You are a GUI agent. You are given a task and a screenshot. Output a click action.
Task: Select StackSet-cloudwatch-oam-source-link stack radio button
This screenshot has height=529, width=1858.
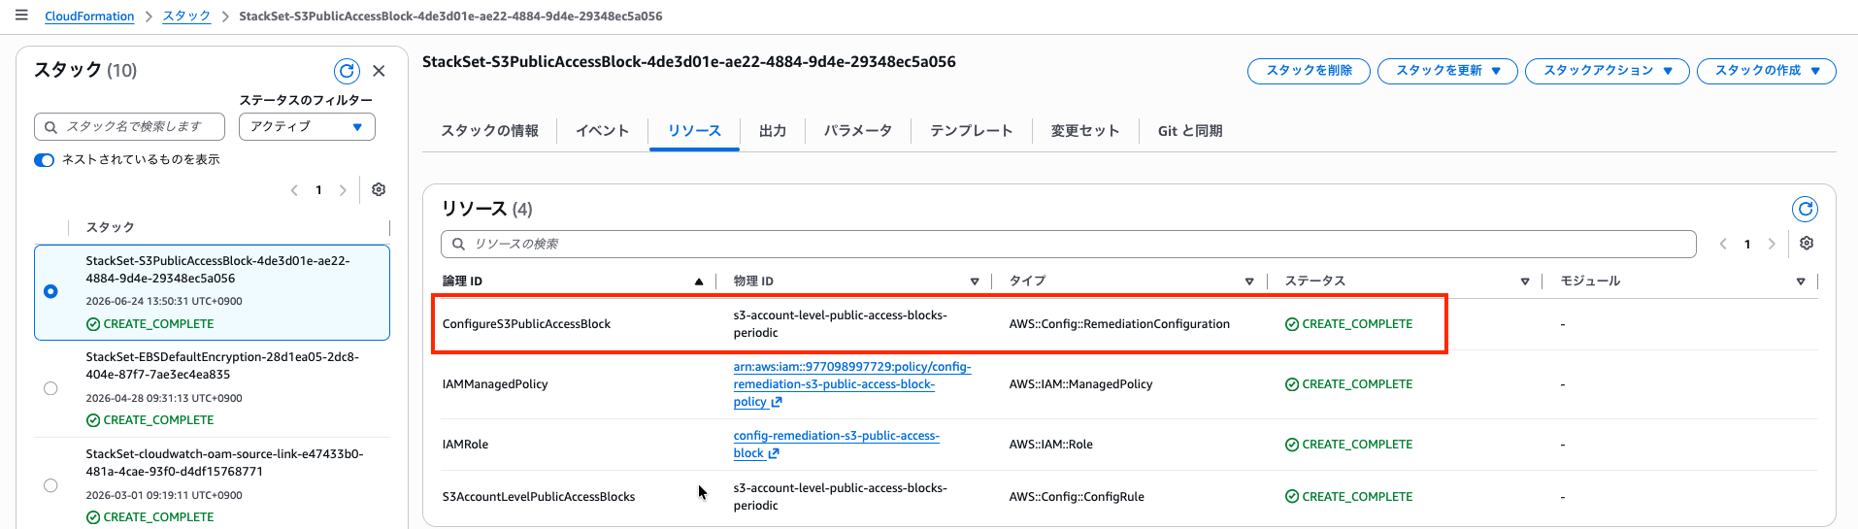[x=50, y=485]
